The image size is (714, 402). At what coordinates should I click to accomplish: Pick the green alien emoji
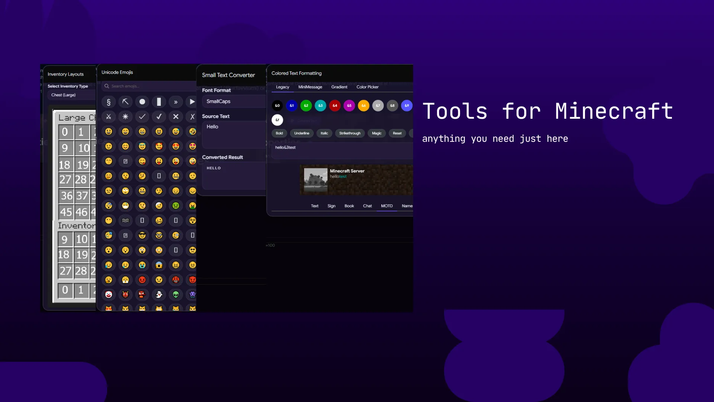(176, 295)
